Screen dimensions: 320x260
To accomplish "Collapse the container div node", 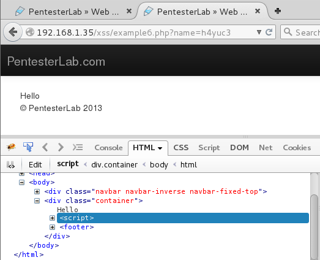I will pyautogui.click(x=37, y=201).
